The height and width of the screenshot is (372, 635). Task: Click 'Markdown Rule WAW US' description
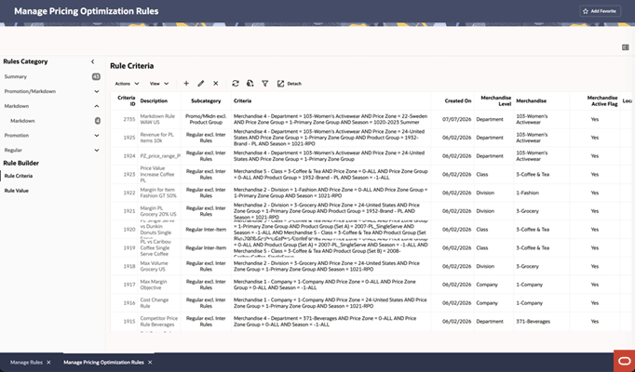[x=157, y=119]
